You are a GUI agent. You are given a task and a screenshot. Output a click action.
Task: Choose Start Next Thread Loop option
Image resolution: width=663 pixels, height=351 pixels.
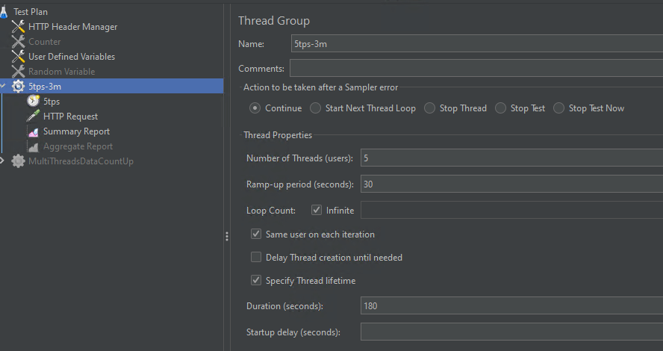(315, 108)
